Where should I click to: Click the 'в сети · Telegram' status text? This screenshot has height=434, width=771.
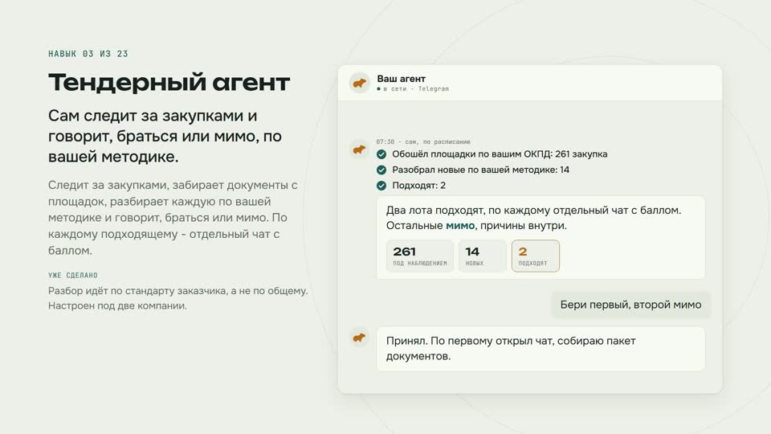pos(416,89)
